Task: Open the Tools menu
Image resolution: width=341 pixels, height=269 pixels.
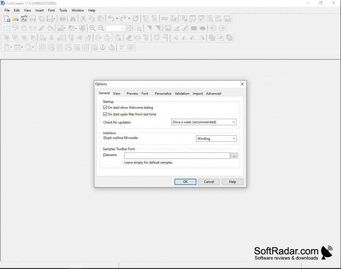Action: click(63, 10)
